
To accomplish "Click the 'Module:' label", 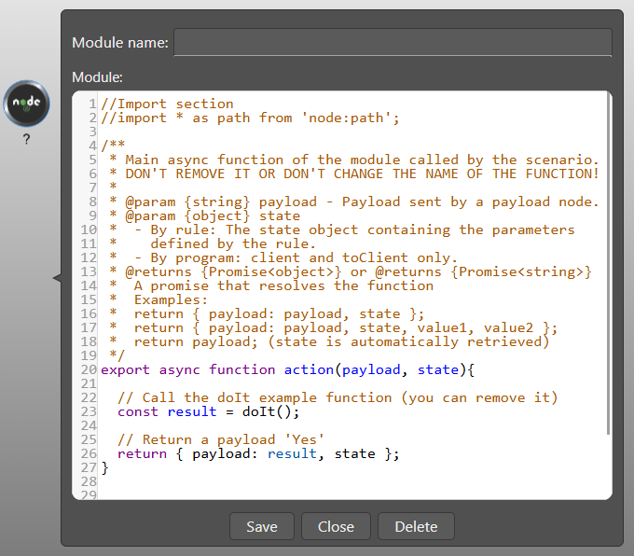I will click(x=97, y=76).
